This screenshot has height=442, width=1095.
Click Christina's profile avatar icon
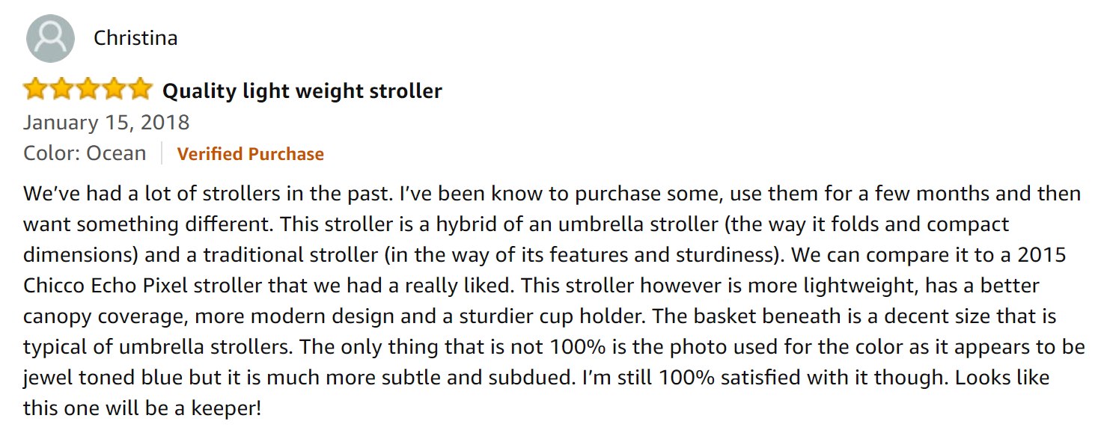50,38
